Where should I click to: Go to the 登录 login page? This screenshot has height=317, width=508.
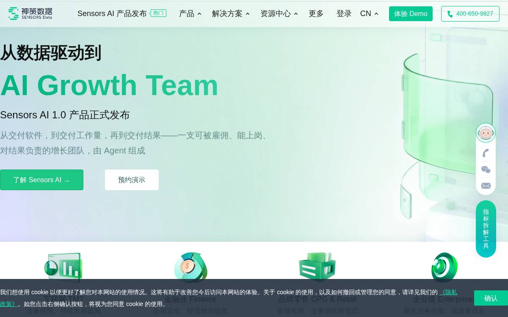tap(344, 14)
